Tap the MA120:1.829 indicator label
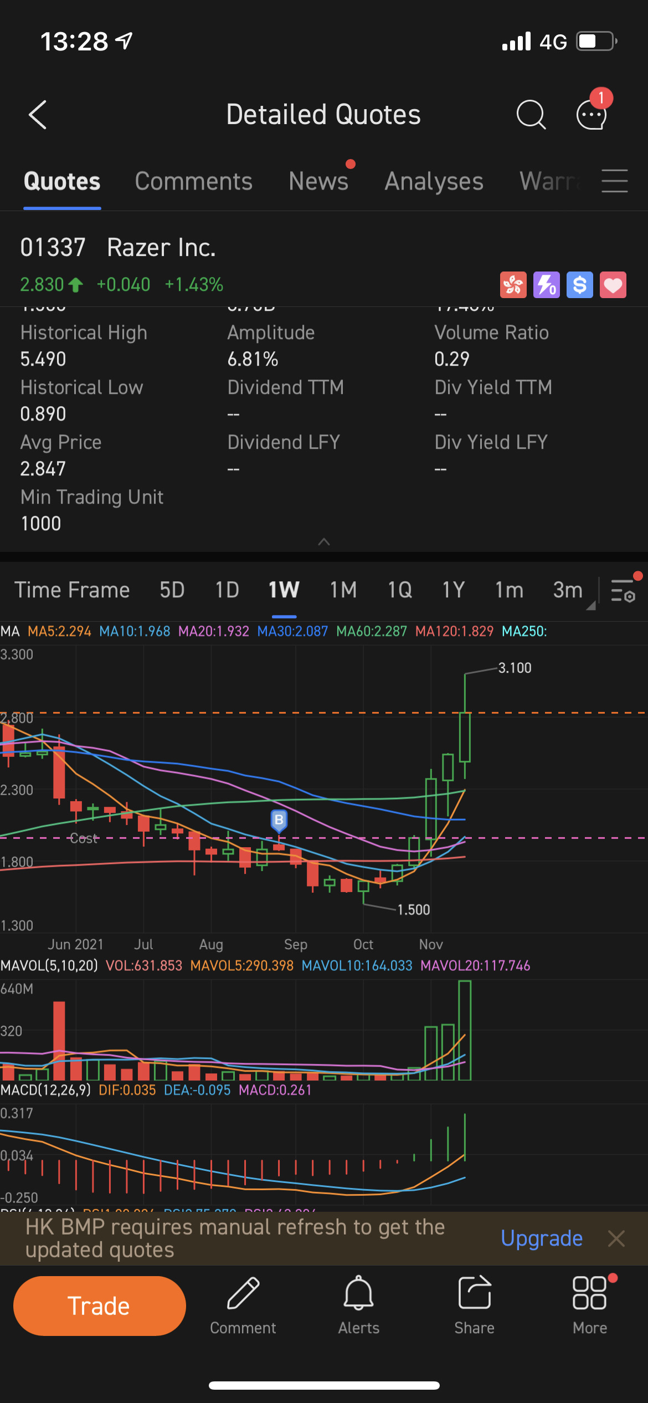Image resolution: width=648 pixels, height=1403 pixels. (454, 631)
